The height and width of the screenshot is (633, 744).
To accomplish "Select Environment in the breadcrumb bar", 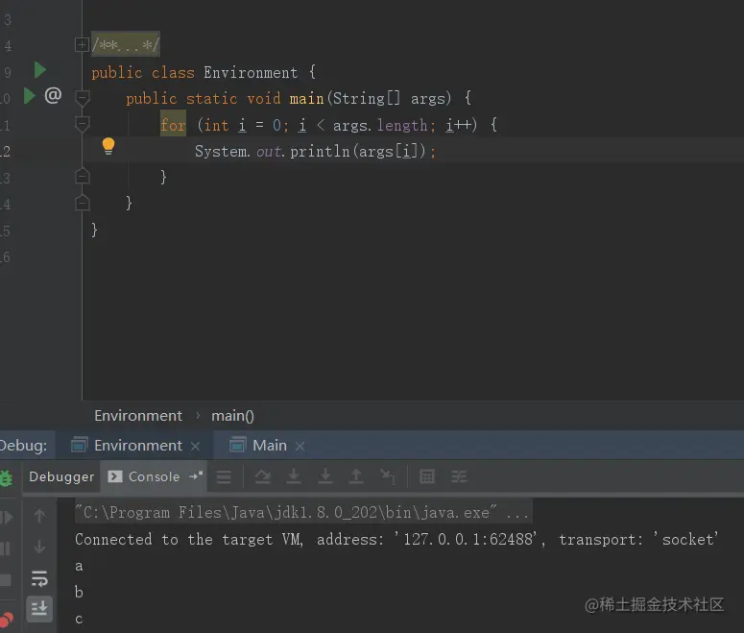I will [138, 416].
